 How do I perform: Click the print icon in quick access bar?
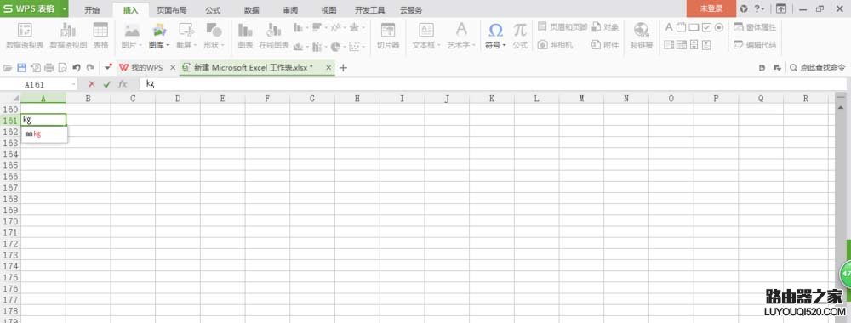point(49,68)
